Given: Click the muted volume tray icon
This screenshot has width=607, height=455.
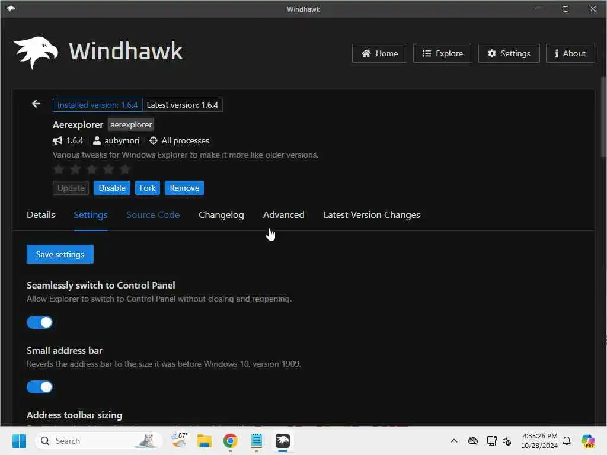Looking at the screenshot, I should (x=507, y=441).
